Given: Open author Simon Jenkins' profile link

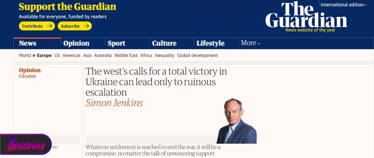Looking at the screenshot, I should tap(114, 103).
